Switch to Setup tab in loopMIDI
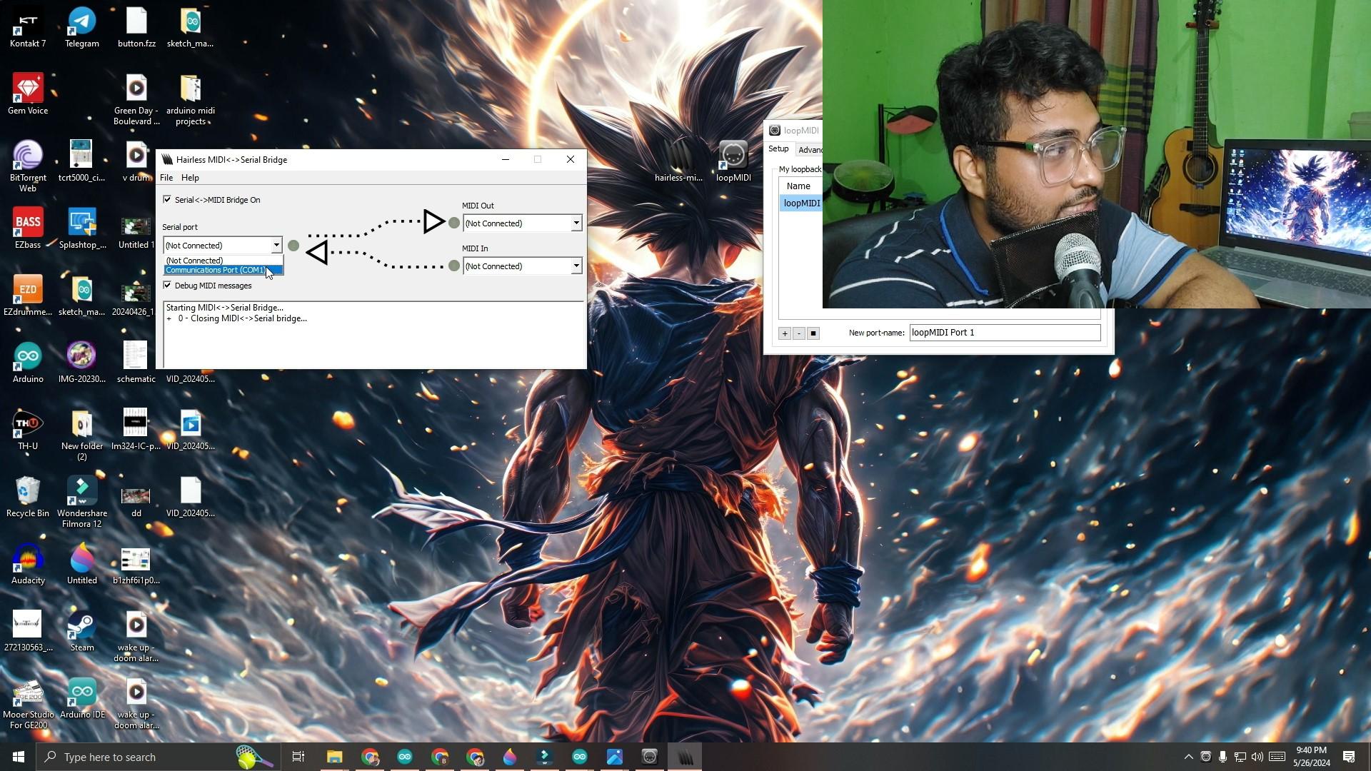Image resolution: width=1371 pixels, height=771 pixels. 778,149
